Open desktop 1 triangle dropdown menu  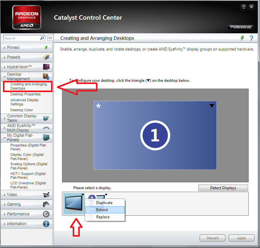click(212, 106)
